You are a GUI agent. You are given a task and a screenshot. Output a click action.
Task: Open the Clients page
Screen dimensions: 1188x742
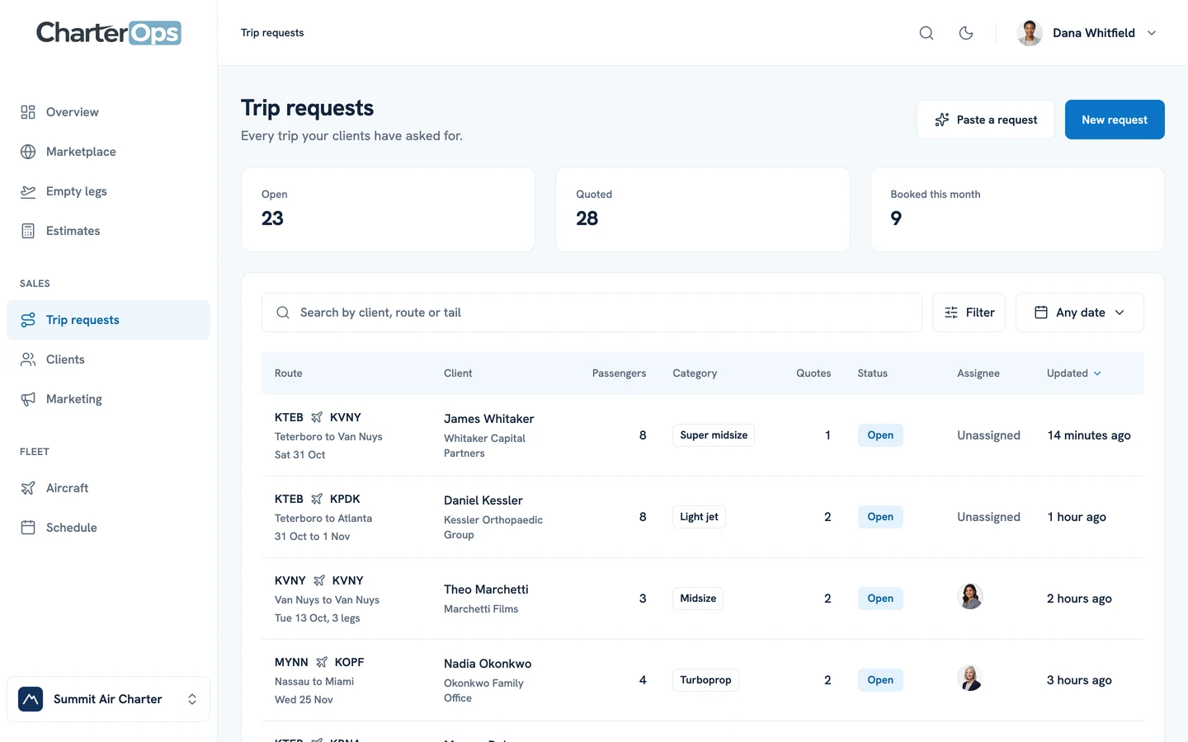click(x=108, y=359)
